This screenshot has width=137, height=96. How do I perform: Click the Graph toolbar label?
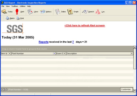click(x=76, y=12)
